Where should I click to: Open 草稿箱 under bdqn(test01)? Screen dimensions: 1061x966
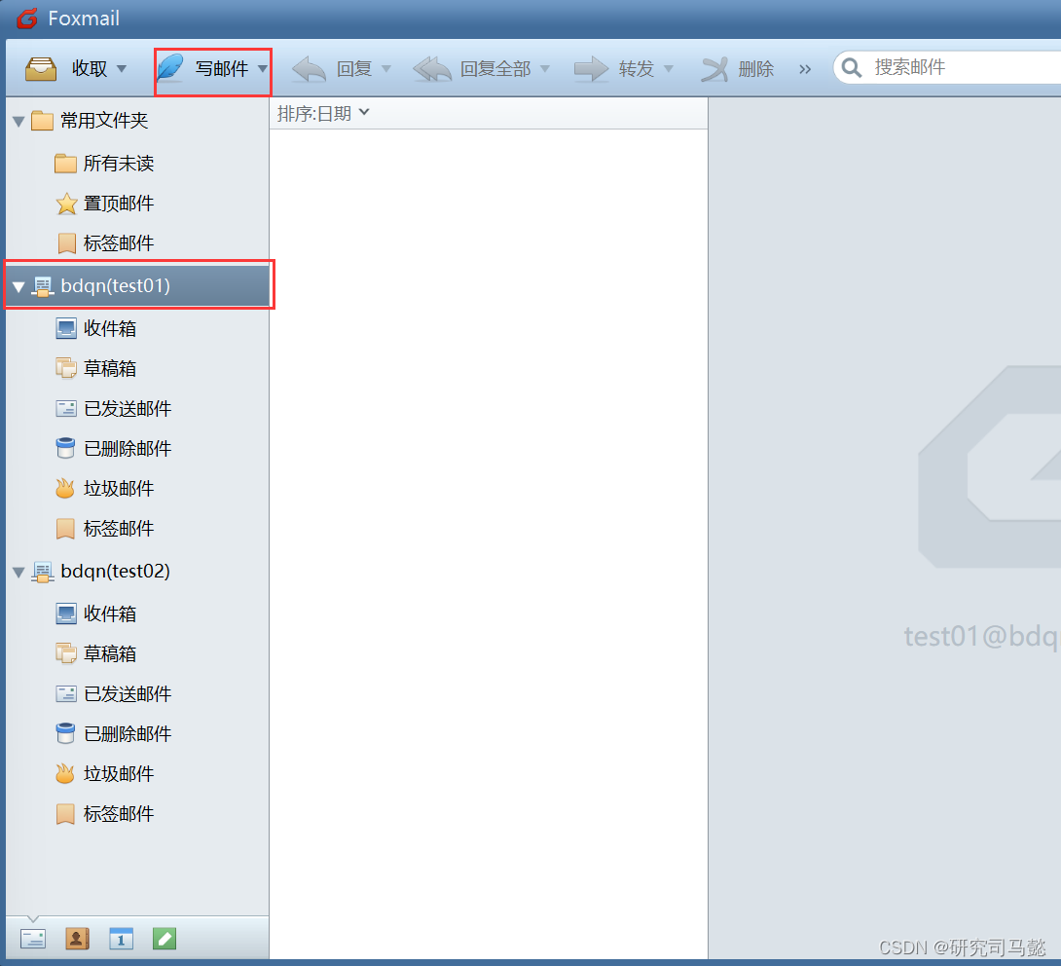110,368
